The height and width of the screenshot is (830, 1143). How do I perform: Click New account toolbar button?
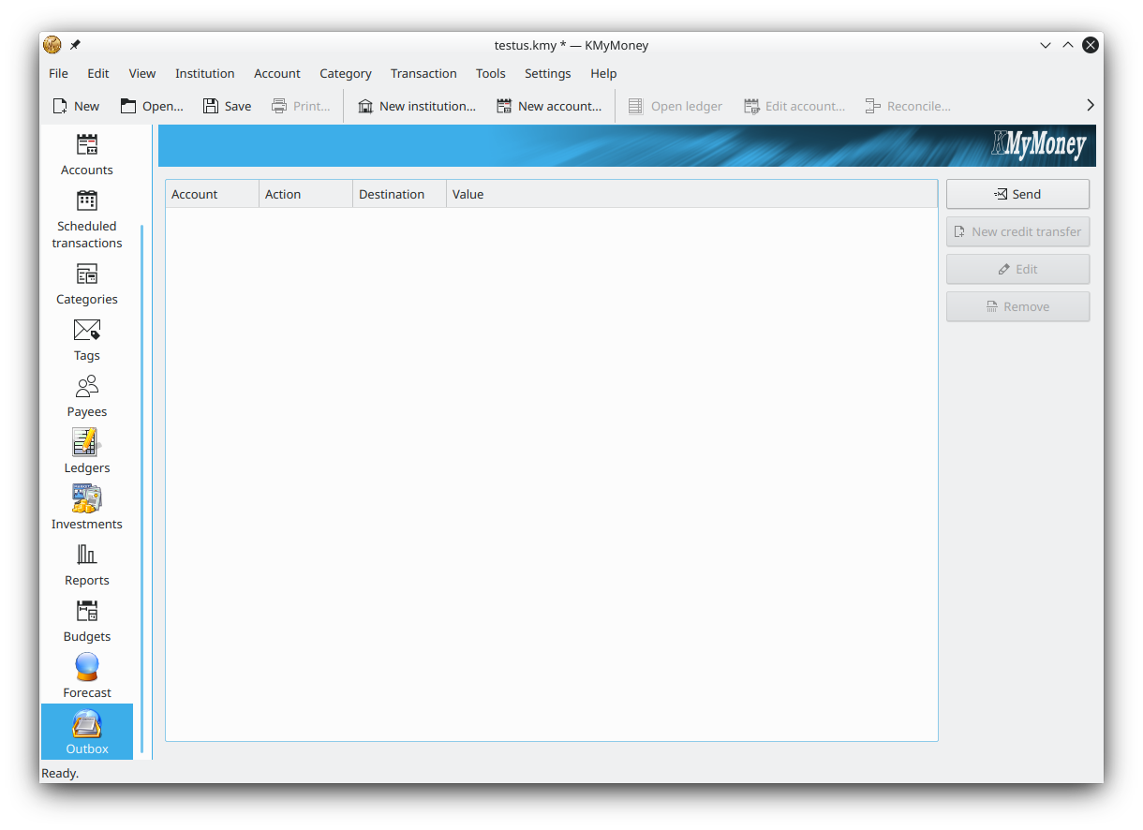549,106
